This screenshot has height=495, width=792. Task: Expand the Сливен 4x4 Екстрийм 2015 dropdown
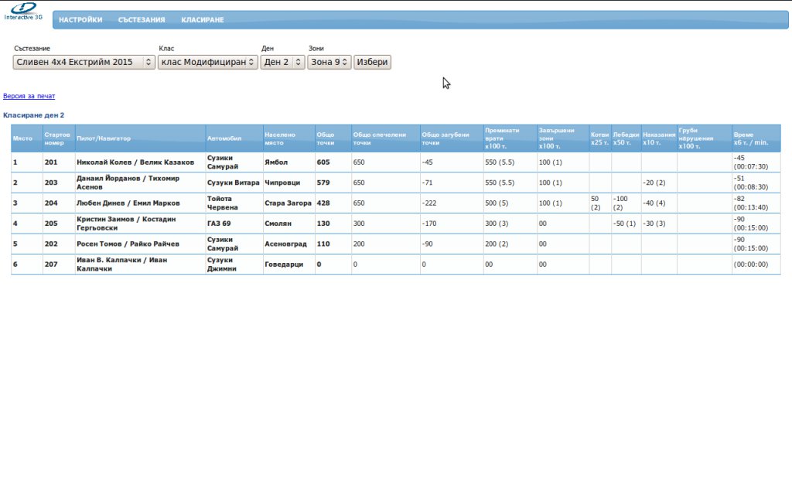coord(84,62)
